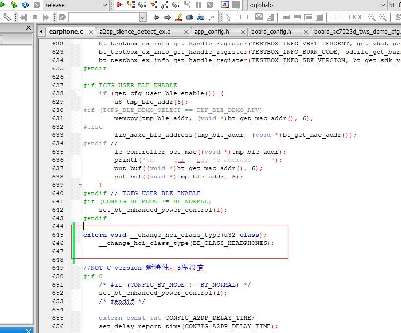Click into the search text input field

tap(104, 18)
